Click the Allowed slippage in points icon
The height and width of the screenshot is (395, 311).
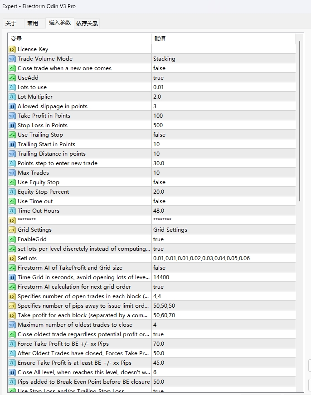tap(12, 106)
